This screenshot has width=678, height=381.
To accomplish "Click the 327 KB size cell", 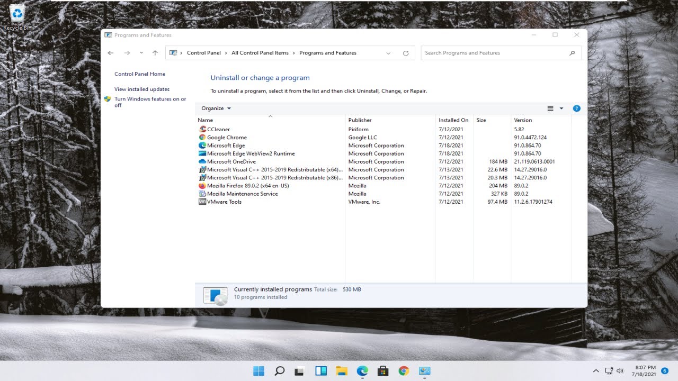I will [x=499, y=194].
